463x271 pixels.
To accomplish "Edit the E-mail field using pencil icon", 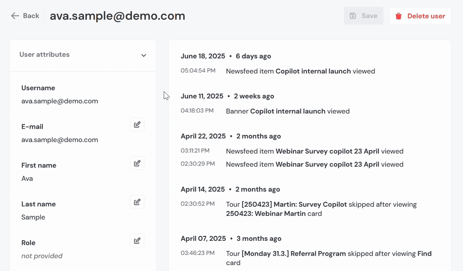I will 137,125.
